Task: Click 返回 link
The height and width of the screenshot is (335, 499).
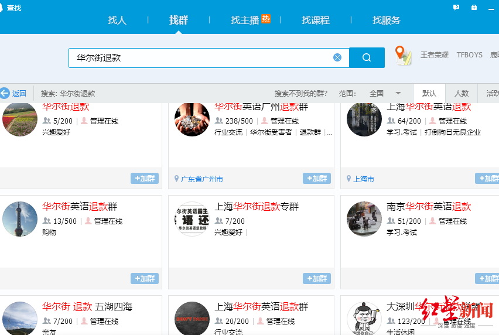Action: 19,93
